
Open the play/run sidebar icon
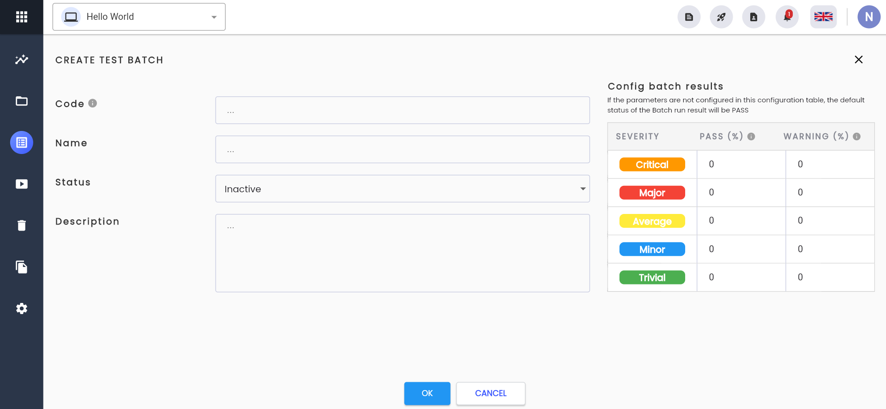pos(22,184)
